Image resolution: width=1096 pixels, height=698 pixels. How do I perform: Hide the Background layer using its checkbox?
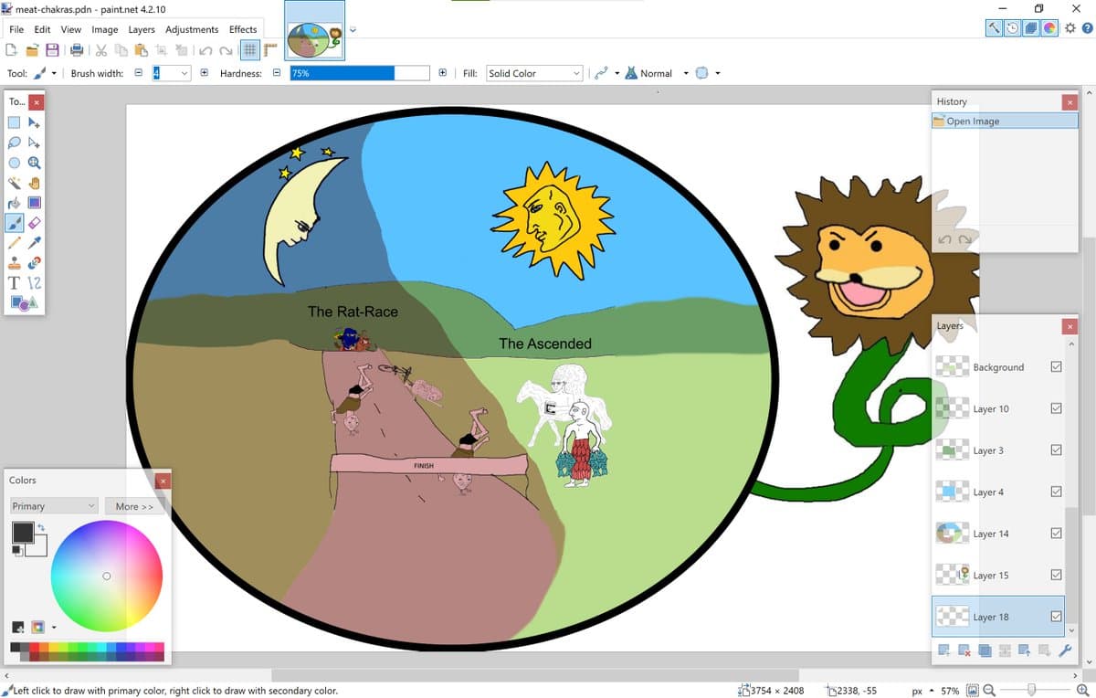coord(1056,366)
